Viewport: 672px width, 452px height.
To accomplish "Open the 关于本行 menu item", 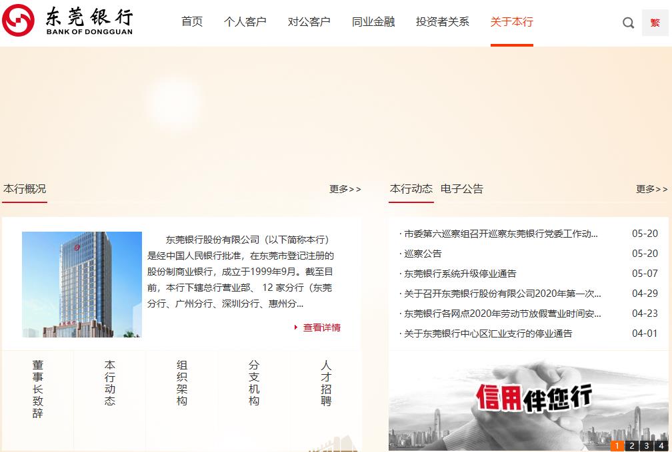I will (x=512, y=21).
